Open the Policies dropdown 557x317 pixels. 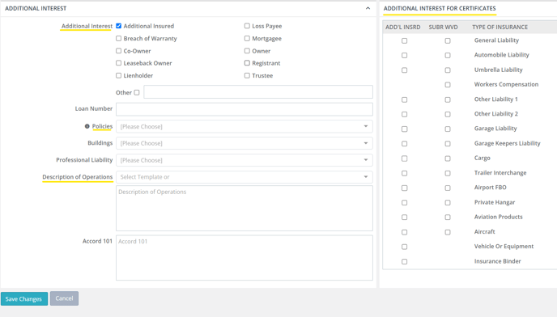[x=244, y=126]
